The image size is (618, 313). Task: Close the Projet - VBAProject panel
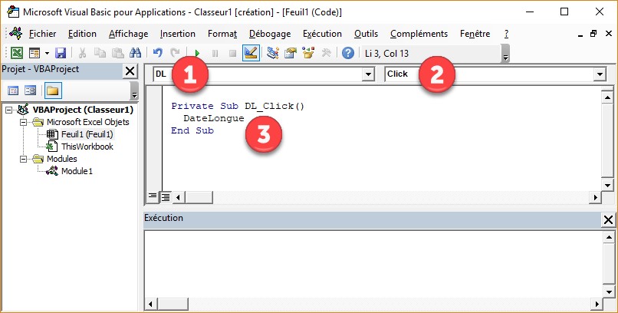tap(130, 71)
